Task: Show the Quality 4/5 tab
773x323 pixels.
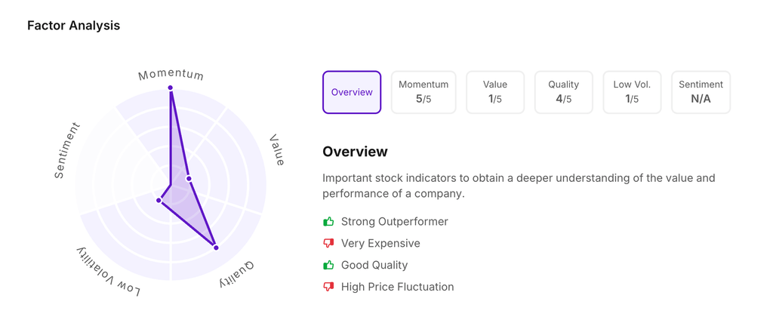Action: [x=563, y=92]
